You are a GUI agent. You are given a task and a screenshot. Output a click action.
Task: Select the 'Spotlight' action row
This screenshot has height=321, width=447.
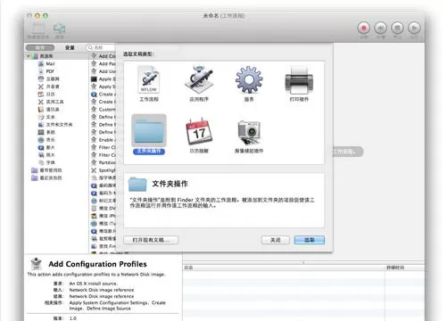point(103,170)
